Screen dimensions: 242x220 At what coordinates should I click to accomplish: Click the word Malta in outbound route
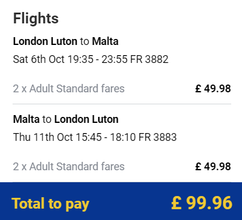(x=105, y=41)
